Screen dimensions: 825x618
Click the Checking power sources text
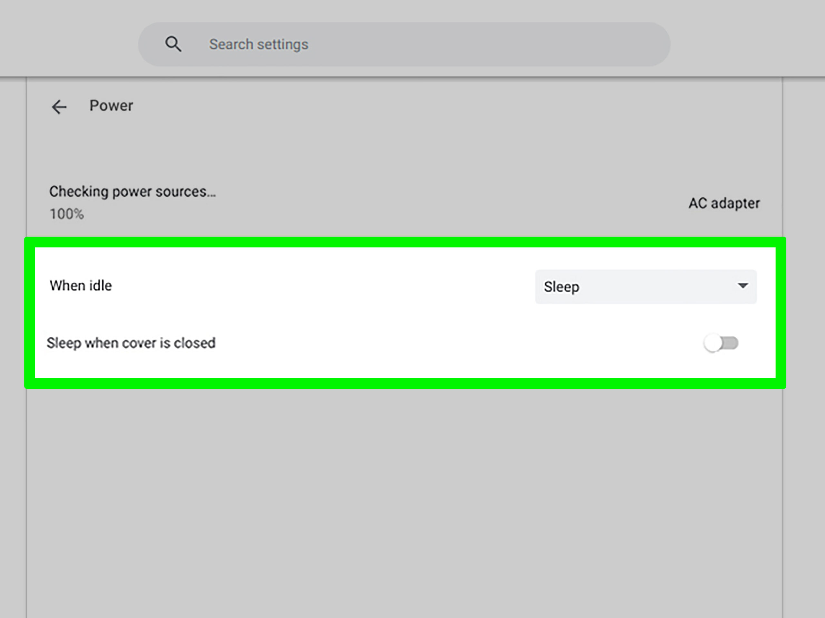pyautogui.click(x=132, y=192)
